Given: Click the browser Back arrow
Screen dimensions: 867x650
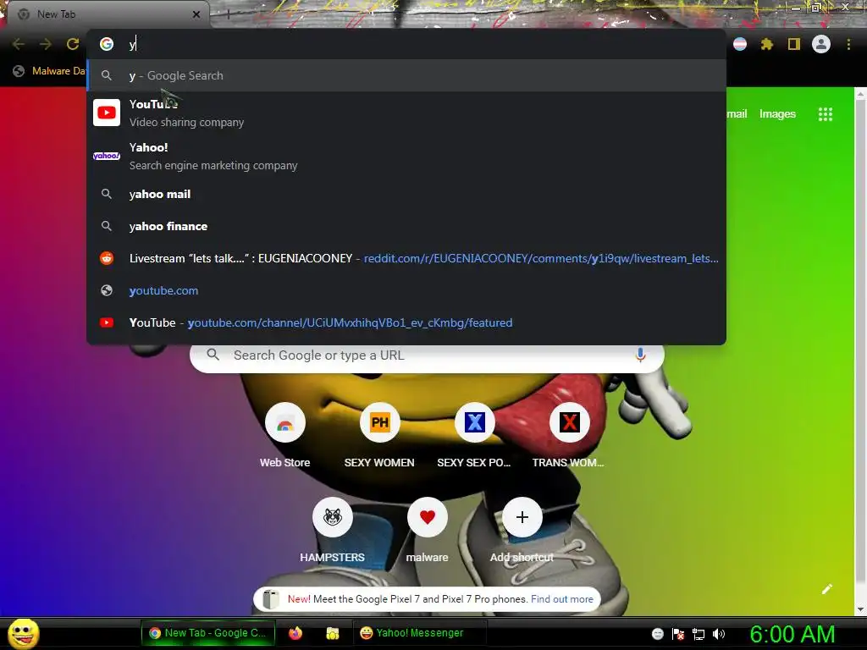Looking at the screenshot, I should pyautogui.click(x=19, y=44).
